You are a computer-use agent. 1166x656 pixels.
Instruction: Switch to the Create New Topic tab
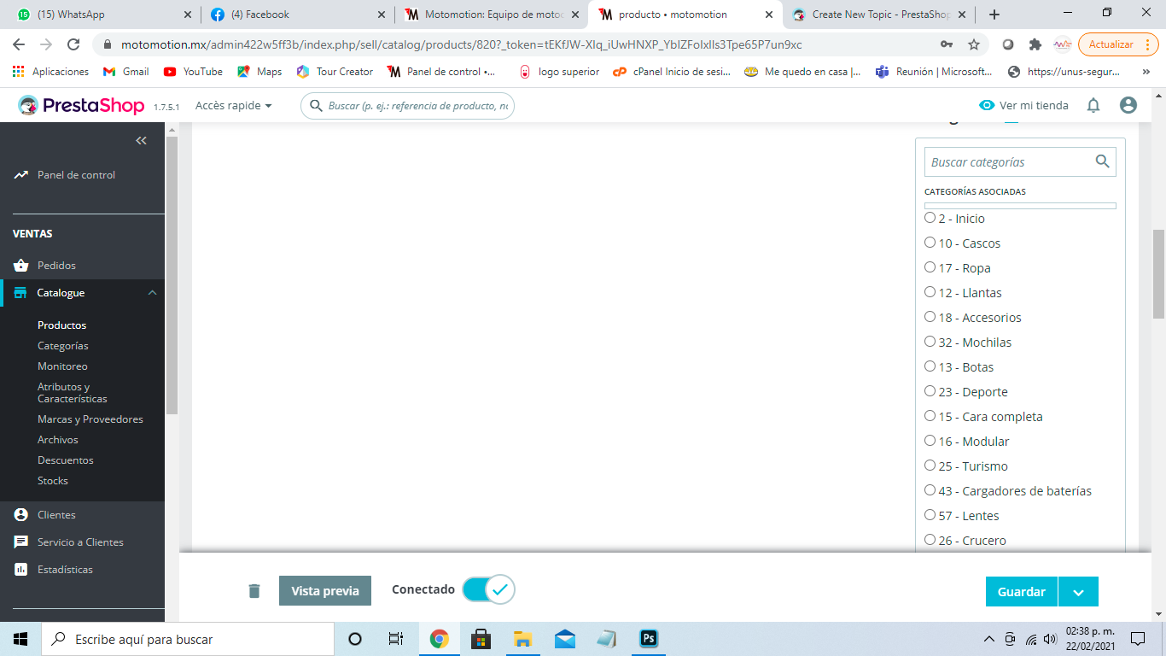[879, 15]
